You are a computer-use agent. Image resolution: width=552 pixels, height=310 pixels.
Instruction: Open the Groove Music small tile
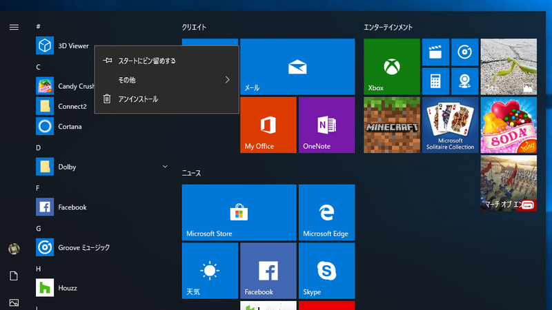(464, 52)
